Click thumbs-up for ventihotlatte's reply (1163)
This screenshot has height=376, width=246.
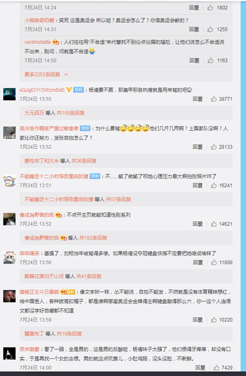pyautogui.click(x=210, y=60)
